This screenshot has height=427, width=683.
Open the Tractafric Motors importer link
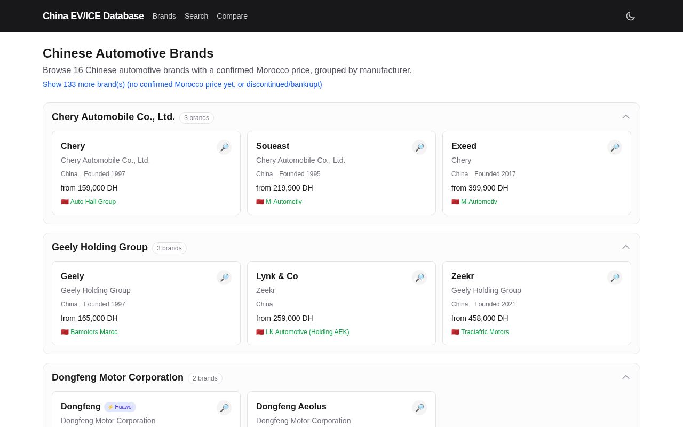click(x=480, y=332)
